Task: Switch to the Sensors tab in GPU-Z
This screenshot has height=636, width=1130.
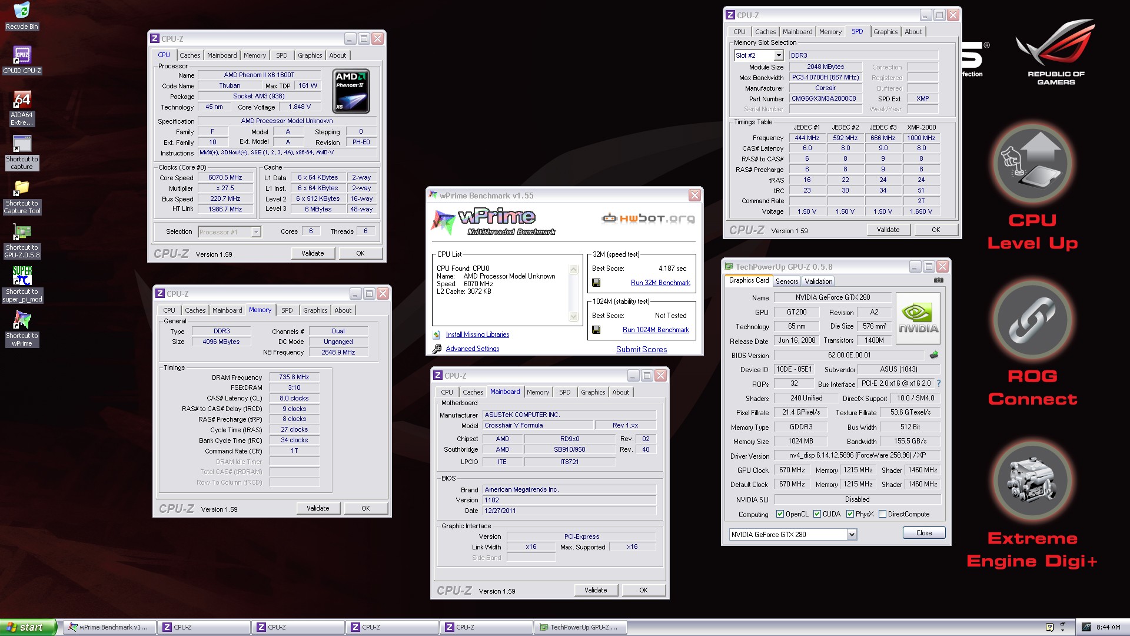Action: pyautogui.click(x=786, y=281)
